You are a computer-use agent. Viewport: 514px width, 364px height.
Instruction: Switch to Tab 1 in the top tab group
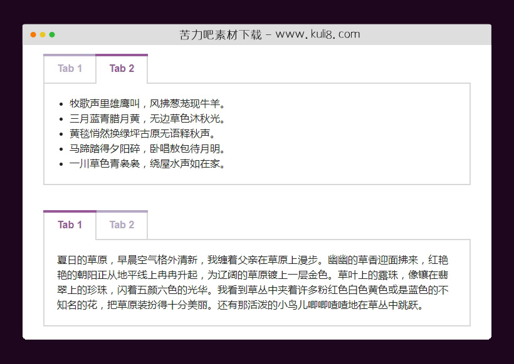coord(69,68)
